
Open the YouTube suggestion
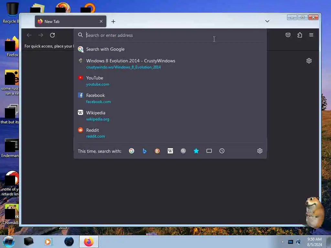(x=170, y=81)
